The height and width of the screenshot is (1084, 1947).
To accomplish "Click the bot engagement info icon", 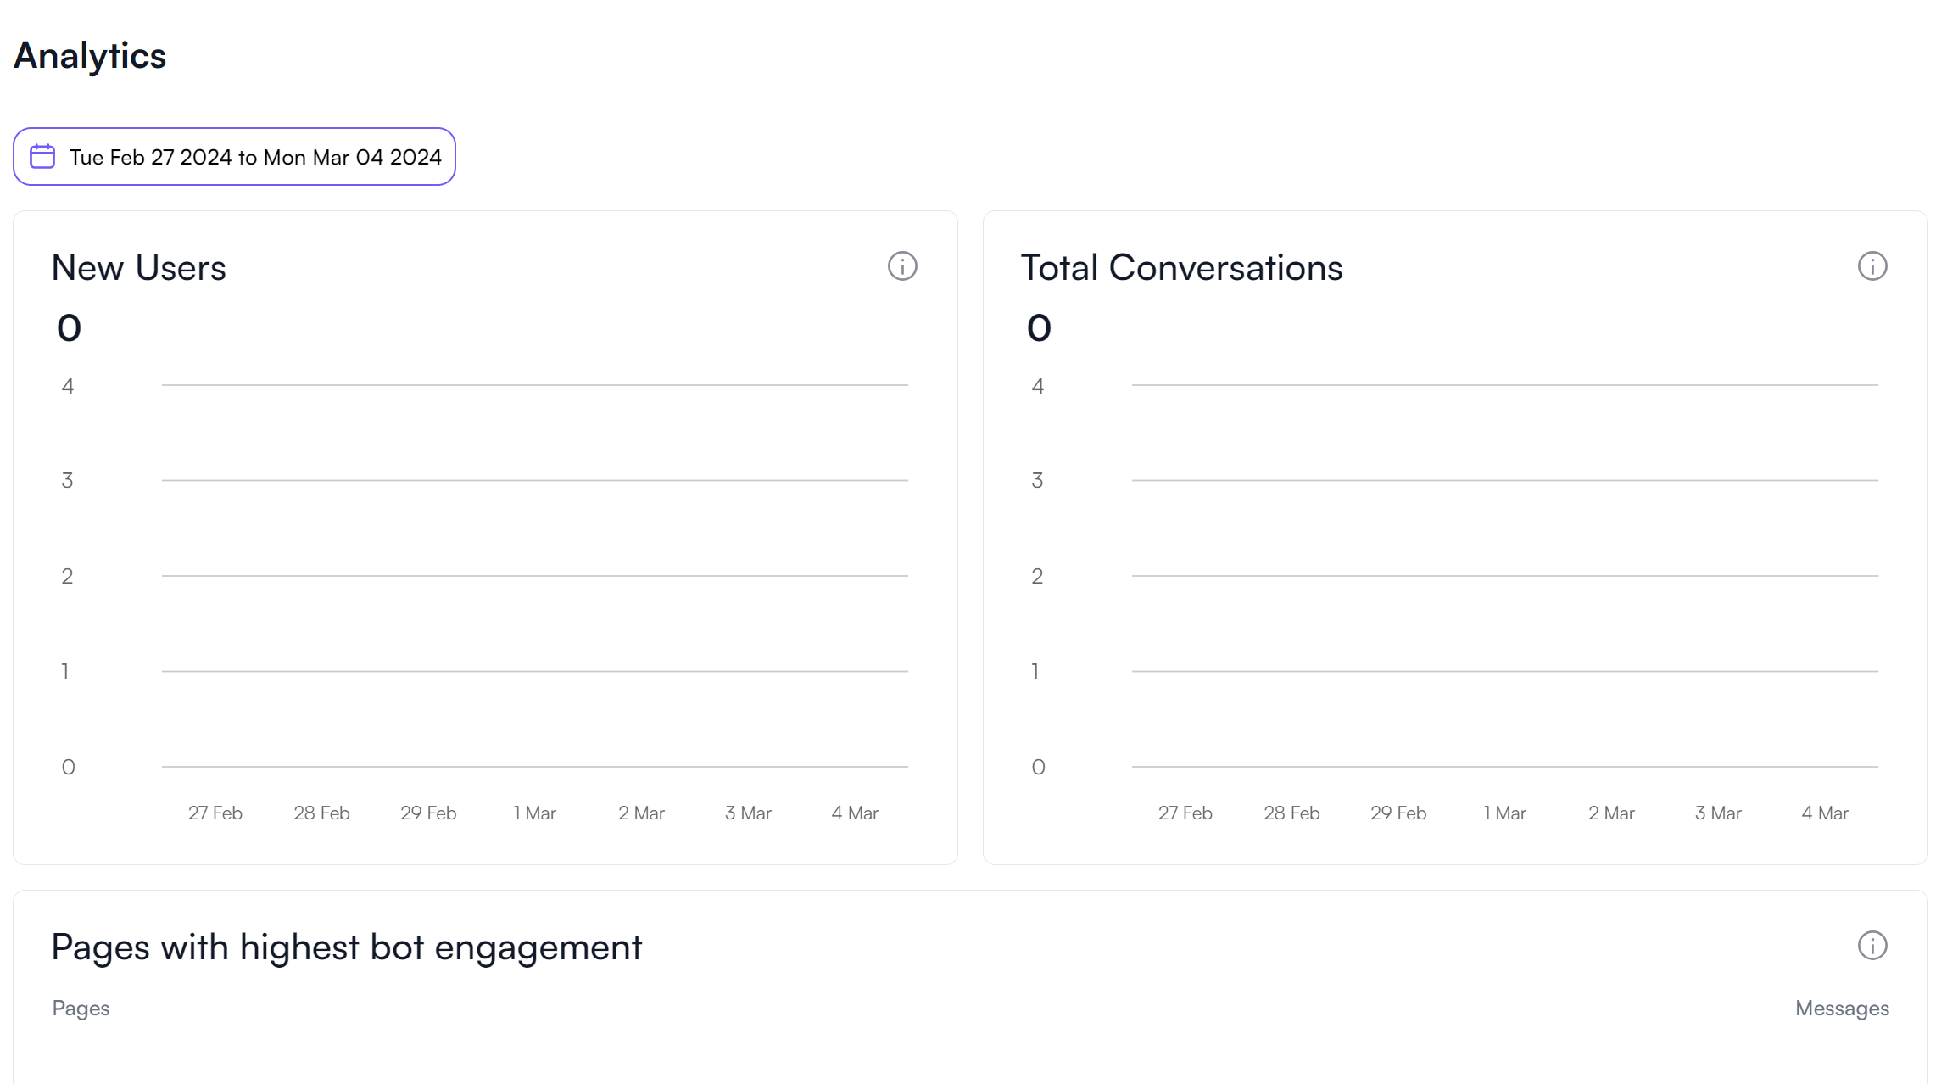I will click(1872, 945).
